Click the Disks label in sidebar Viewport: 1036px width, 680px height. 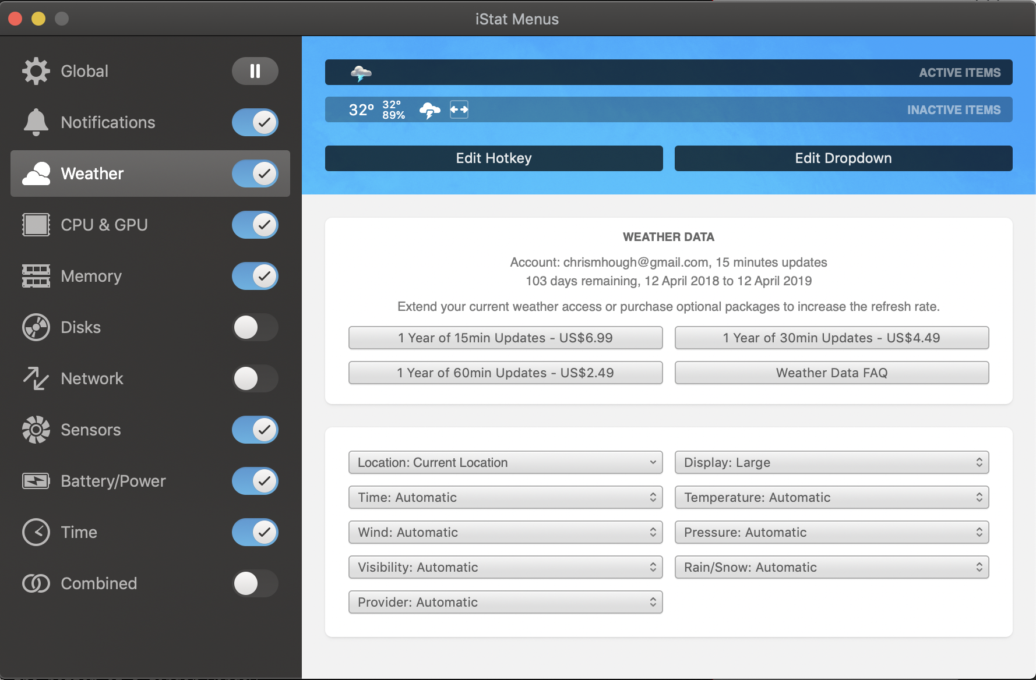coord(81,327)
